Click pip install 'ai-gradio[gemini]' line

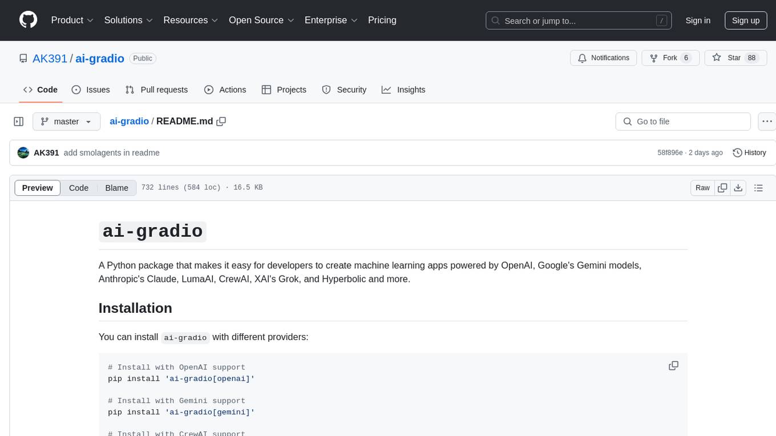pyautogui.click(x=181, y=412)
